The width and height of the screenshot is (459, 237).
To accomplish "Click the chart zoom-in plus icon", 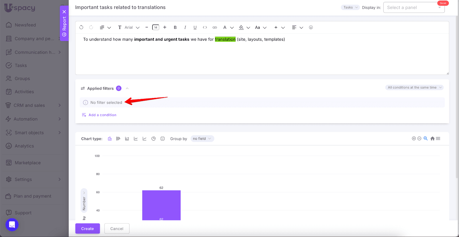I will 414,139.
